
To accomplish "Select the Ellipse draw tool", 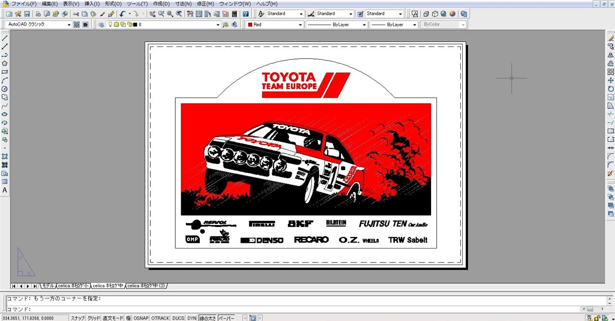I will (x=5, y=114).
